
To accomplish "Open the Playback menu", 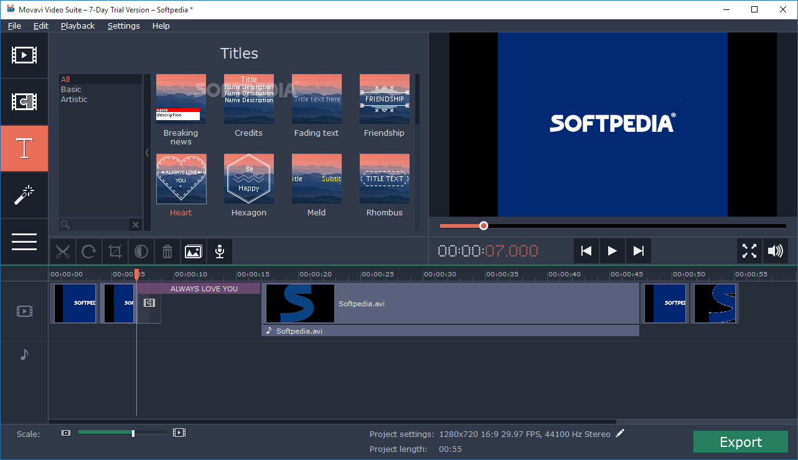I will point(78,26).
